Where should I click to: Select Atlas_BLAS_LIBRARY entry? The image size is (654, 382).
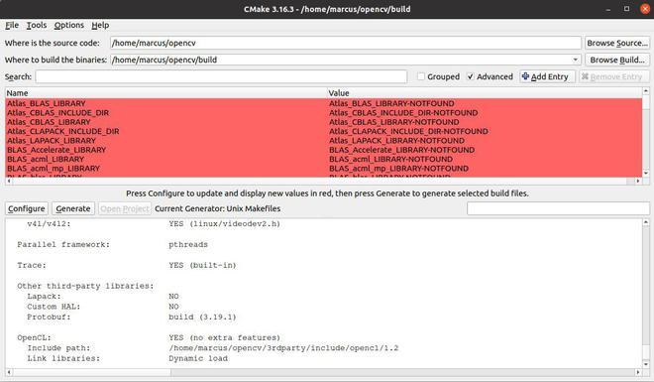point(47,103)
